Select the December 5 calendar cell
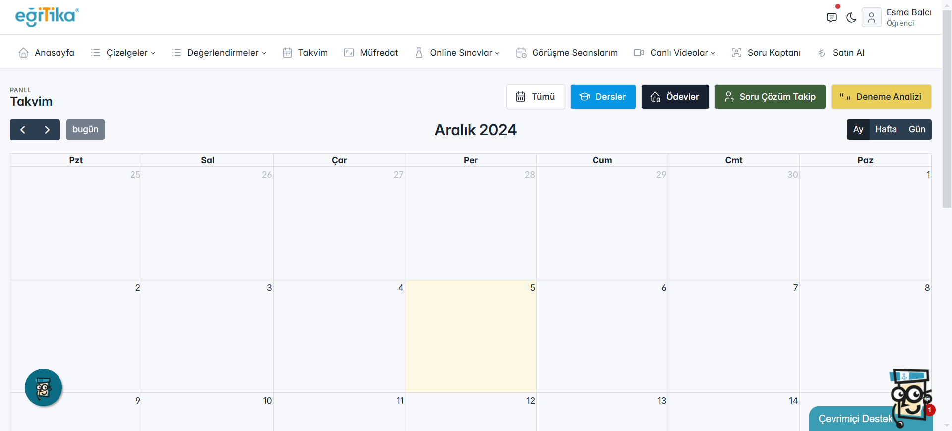The height and width of the screenshot is (431, 952). coord(471,336)
